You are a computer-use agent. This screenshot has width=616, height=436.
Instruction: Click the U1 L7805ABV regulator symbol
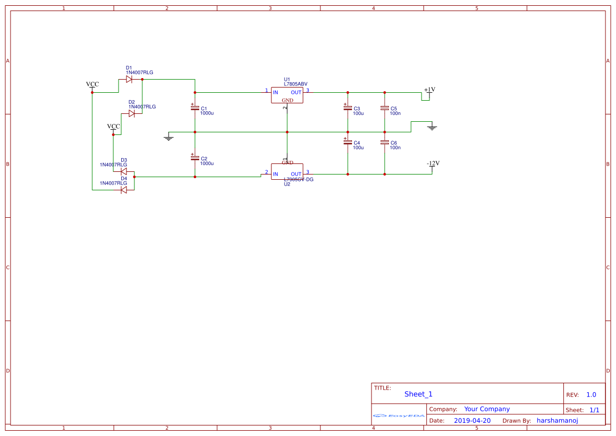287,95
